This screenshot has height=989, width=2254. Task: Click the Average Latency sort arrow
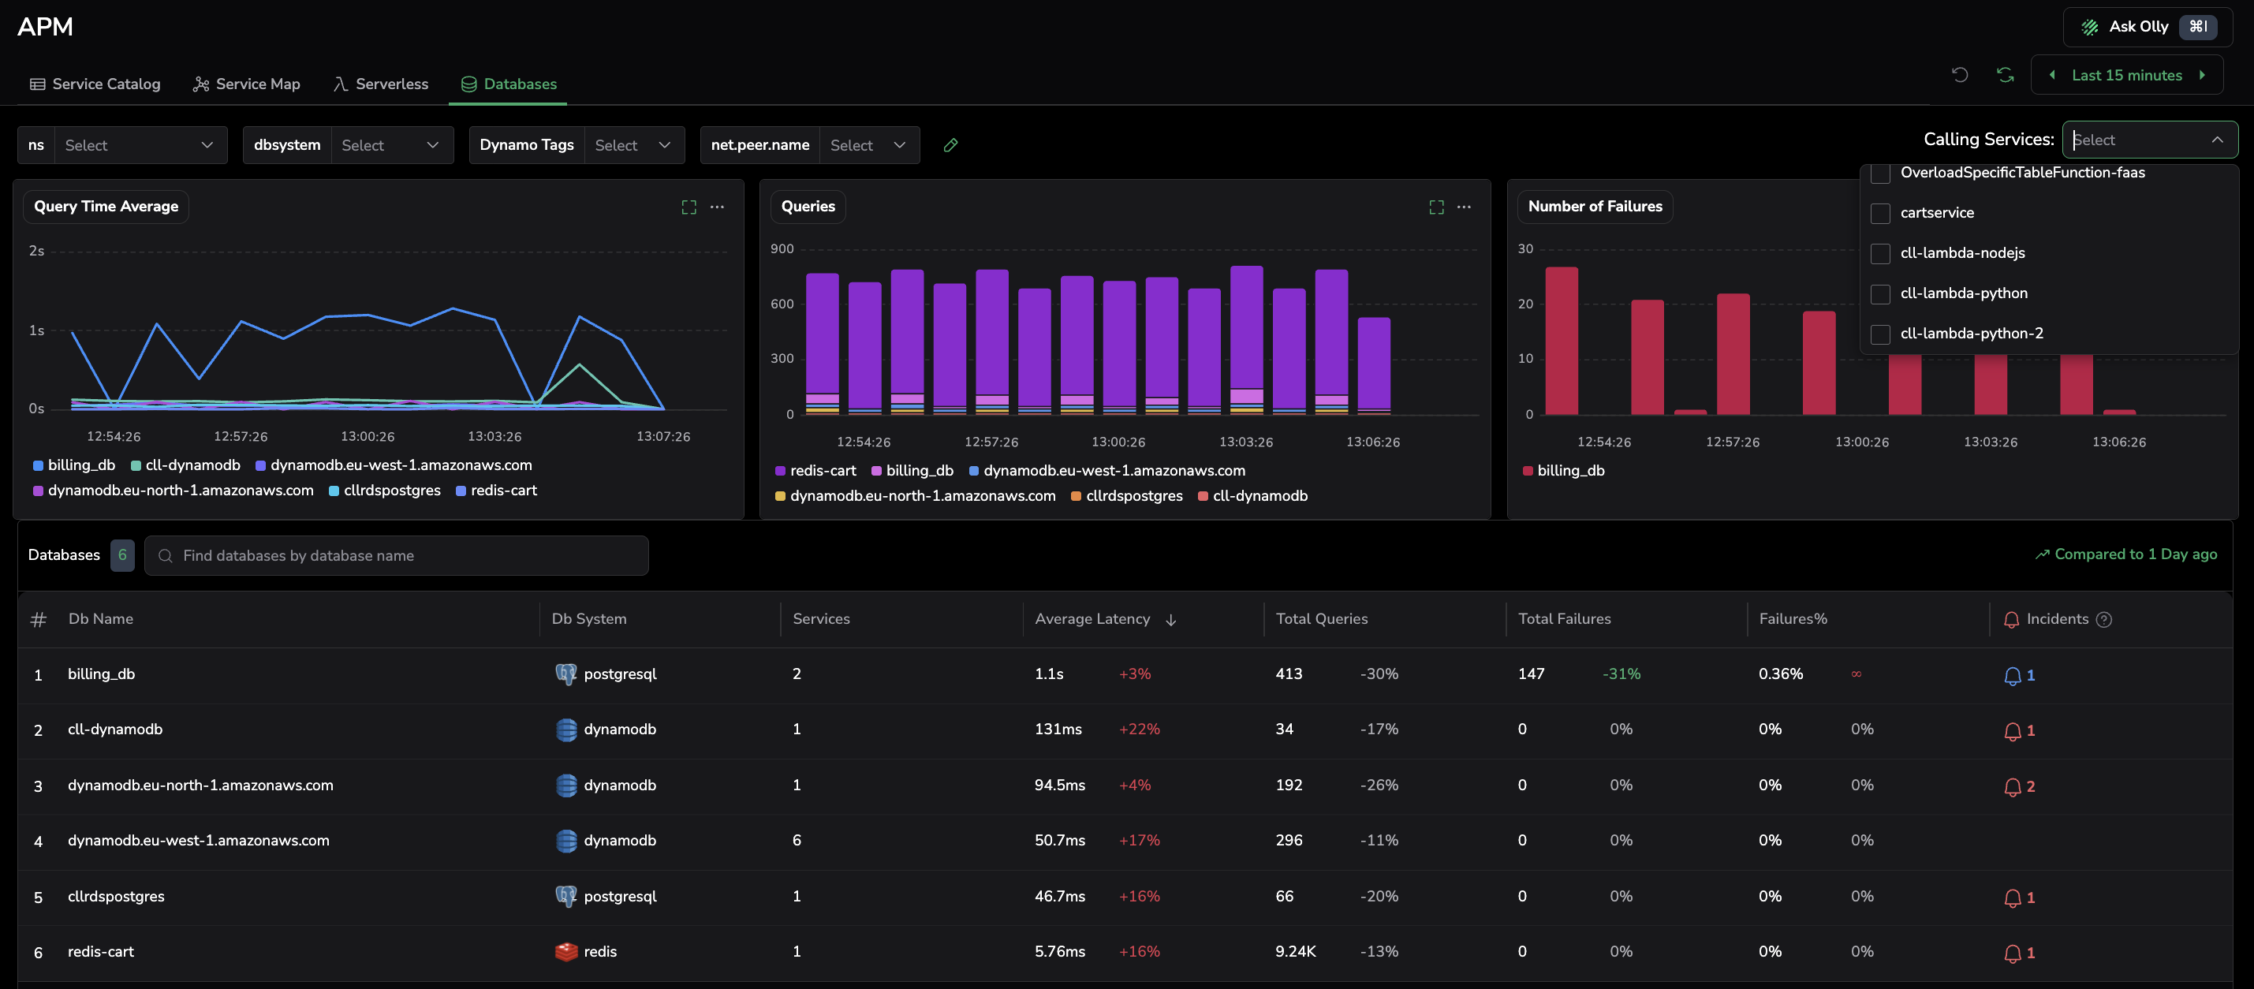pyautogui.click(x=1170, y=620)
